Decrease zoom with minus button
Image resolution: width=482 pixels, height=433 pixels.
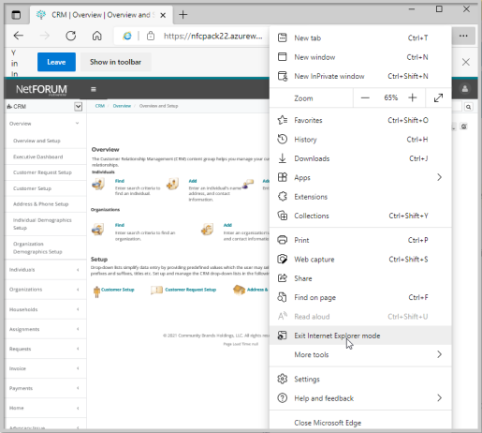pos(365,98)
